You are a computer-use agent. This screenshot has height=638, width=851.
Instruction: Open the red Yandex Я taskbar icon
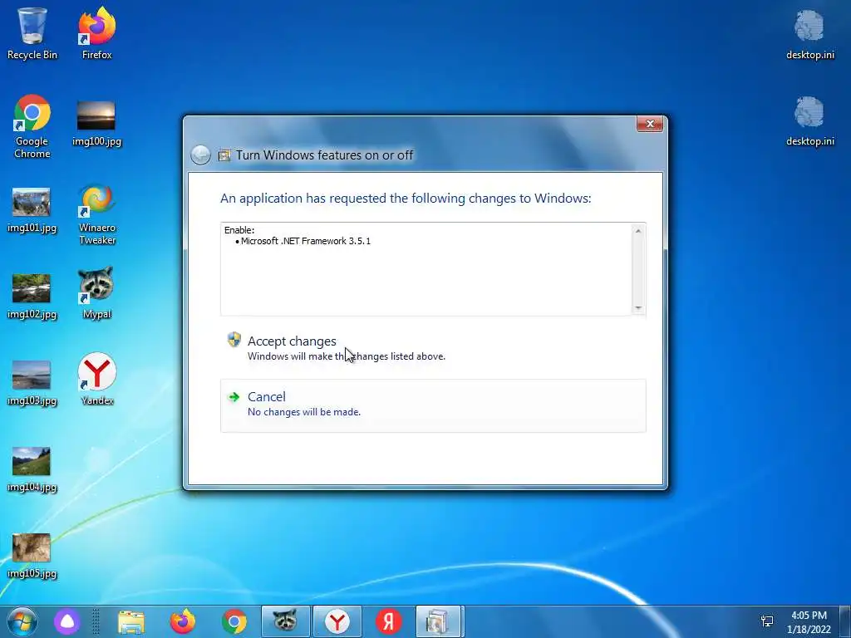coord(389,621)
